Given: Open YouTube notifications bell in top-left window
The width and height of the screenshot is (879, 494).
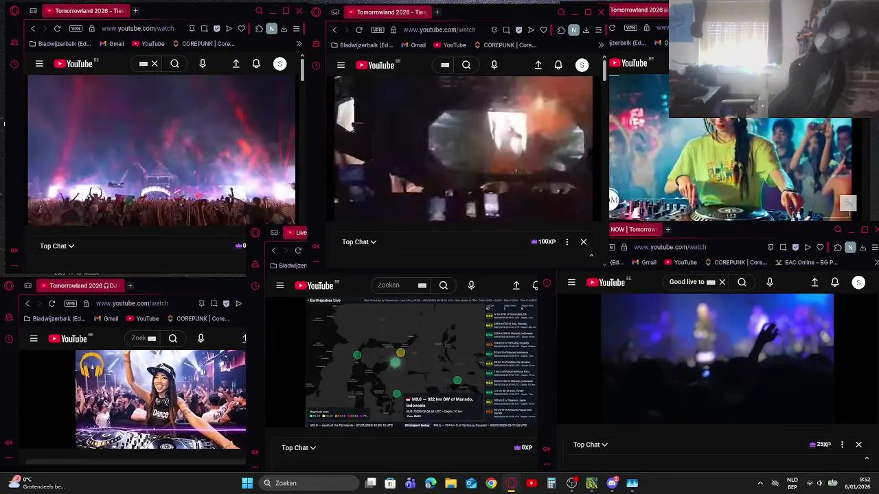Looking at the screenshot, I should pyautogui.click(x=256, y=64).
